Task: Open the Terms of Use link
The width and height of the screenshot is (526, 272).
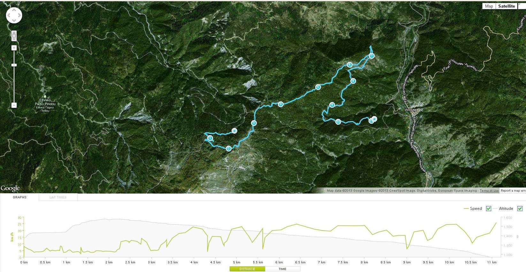Action: pyautogui.click(x=489, y=191)
